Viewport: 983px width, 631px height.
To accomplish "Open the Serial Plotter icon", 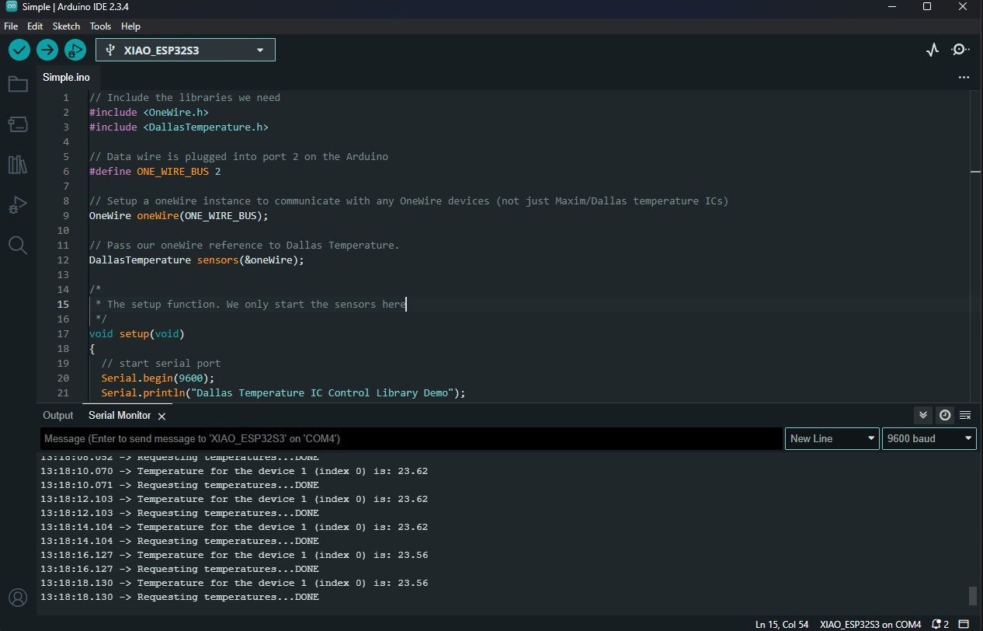I will point(933,50).
